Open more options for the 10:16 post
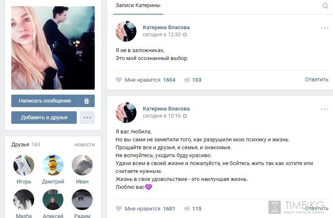Screen dimensions: 333x218 325,109
